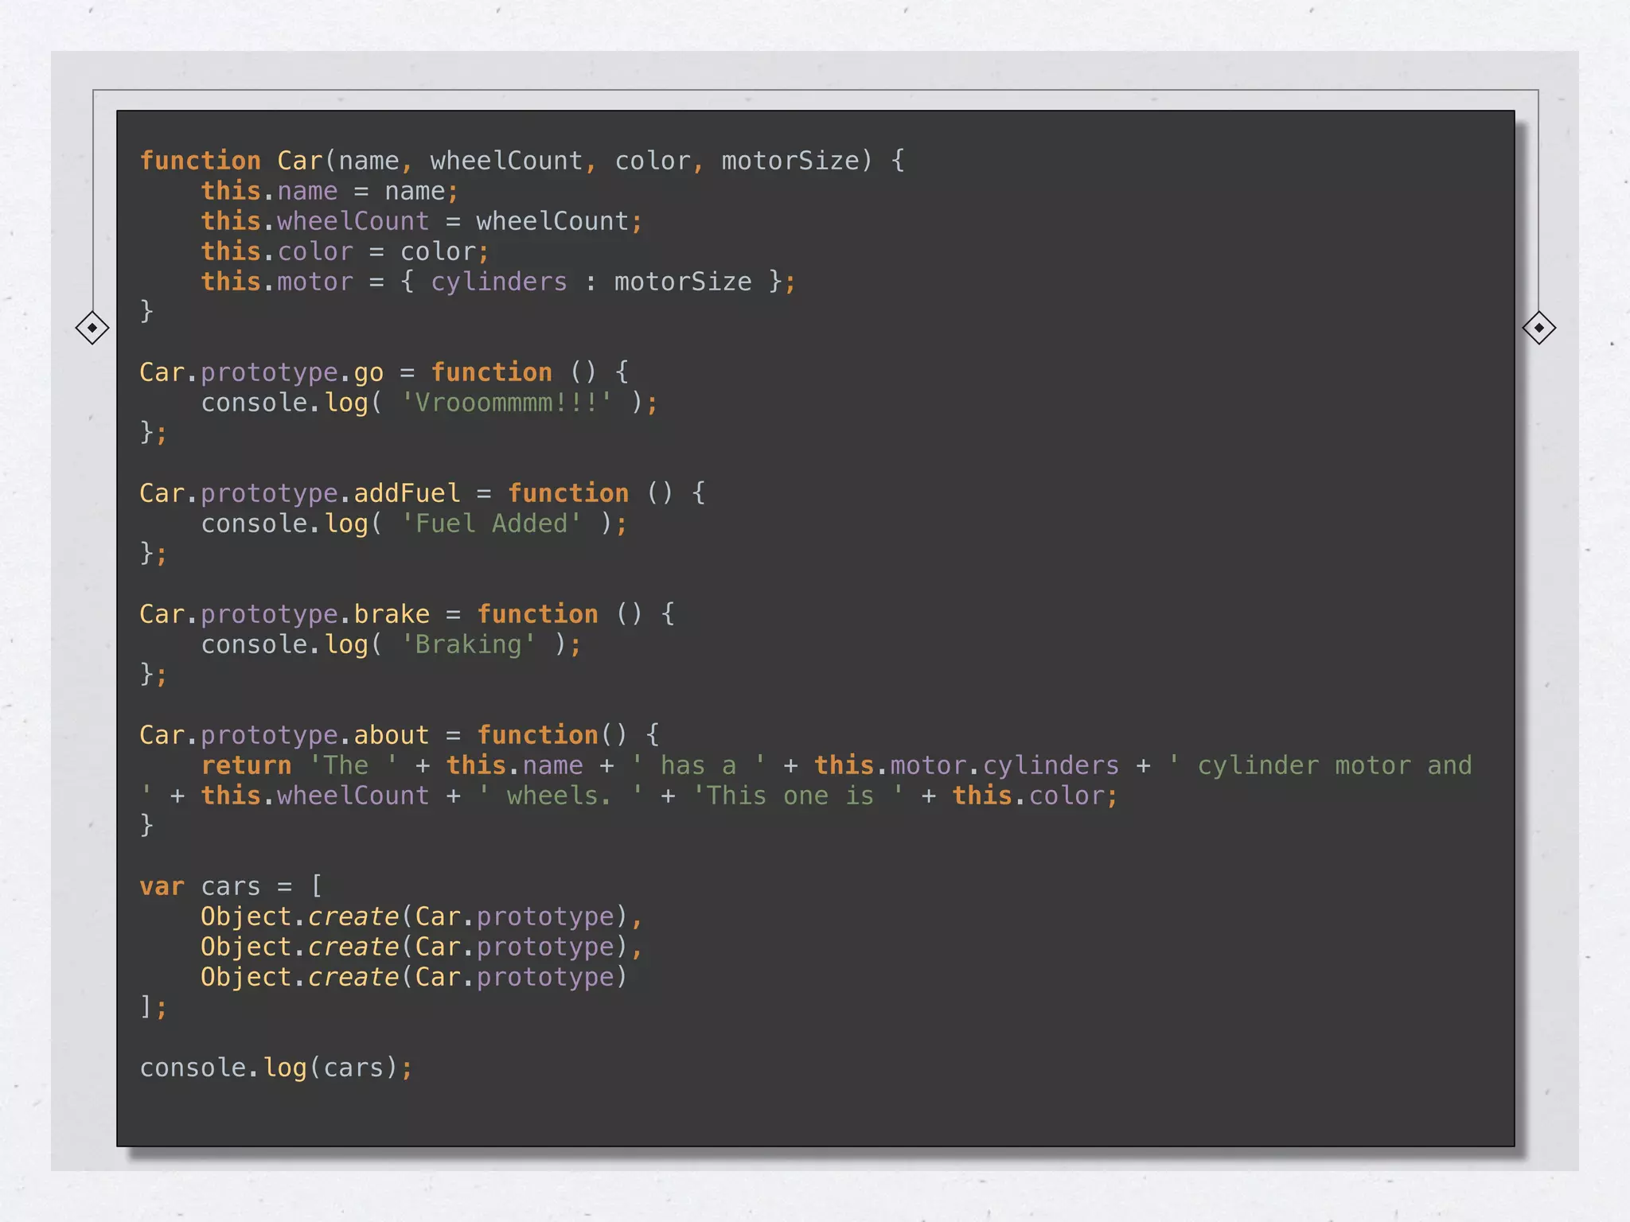This screenshot has width=1630, height=1222.
Task: Click 'Car.prototype.about' definition
Action: [x=284, y=735]
